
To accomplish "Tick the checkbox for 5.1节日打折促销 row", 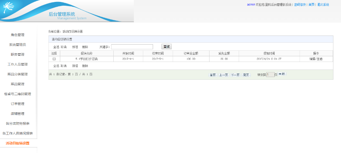I will coord(54,59).
